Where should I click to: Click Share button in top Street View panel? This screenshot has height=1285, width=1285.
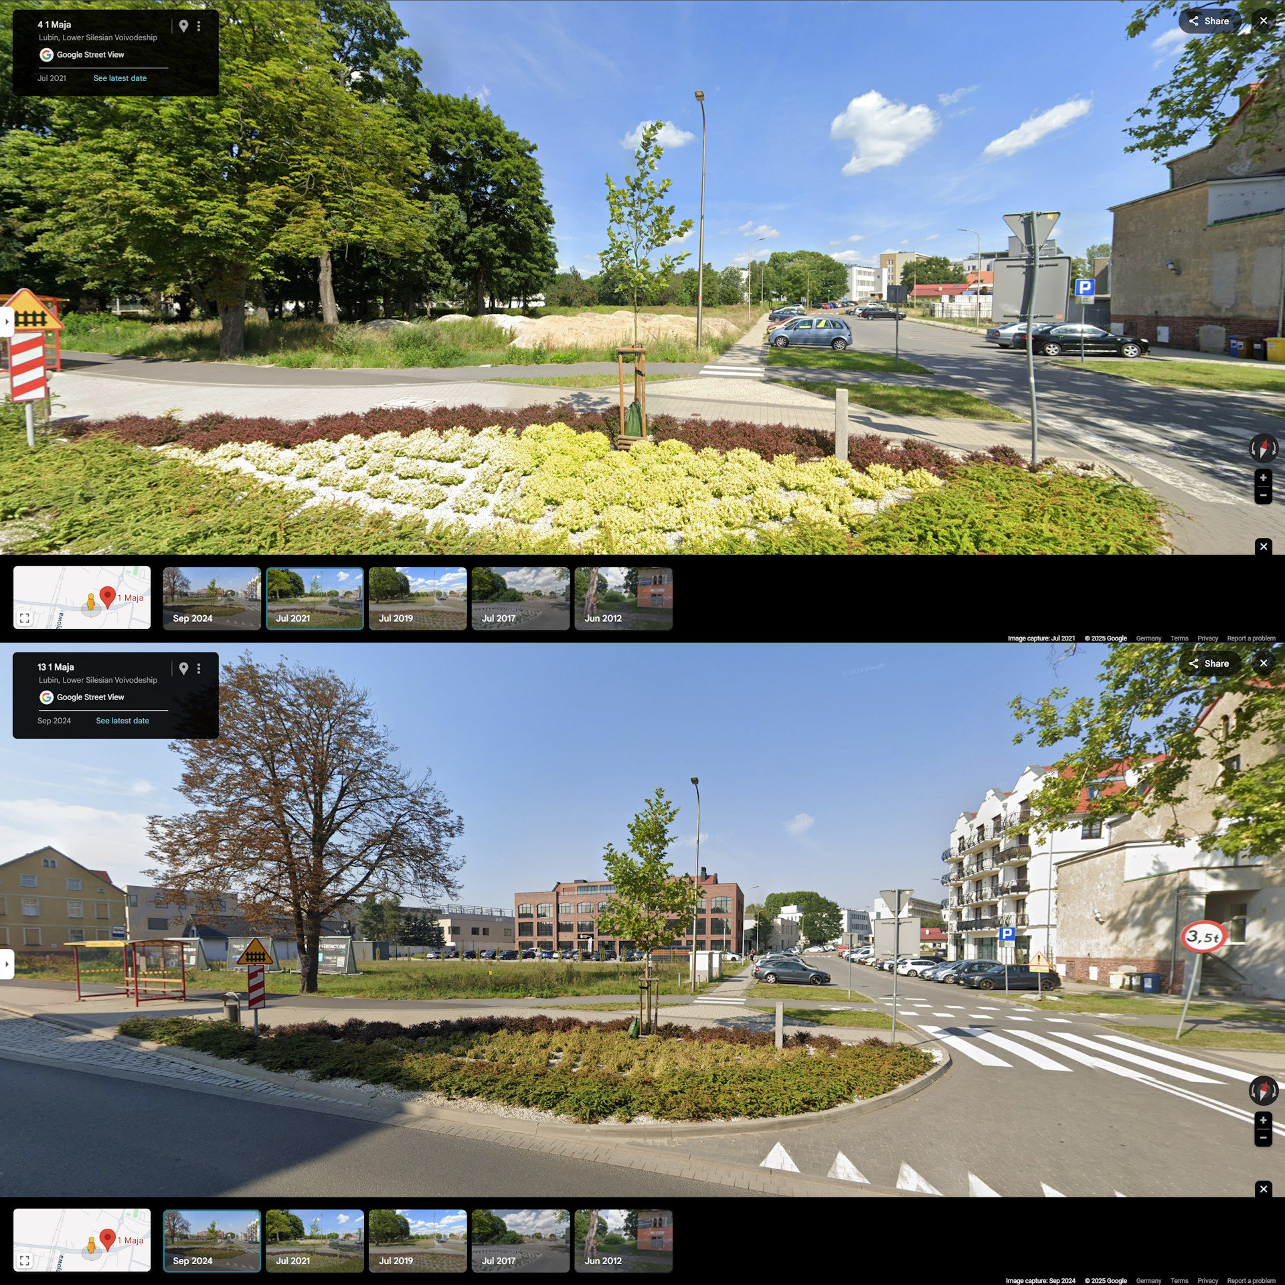[x=1209, y=21]
